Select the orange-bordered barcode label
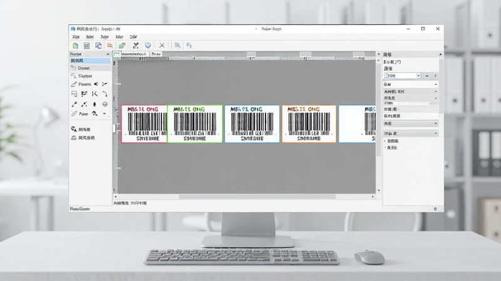The image size is (501, 281). point(309,124)
